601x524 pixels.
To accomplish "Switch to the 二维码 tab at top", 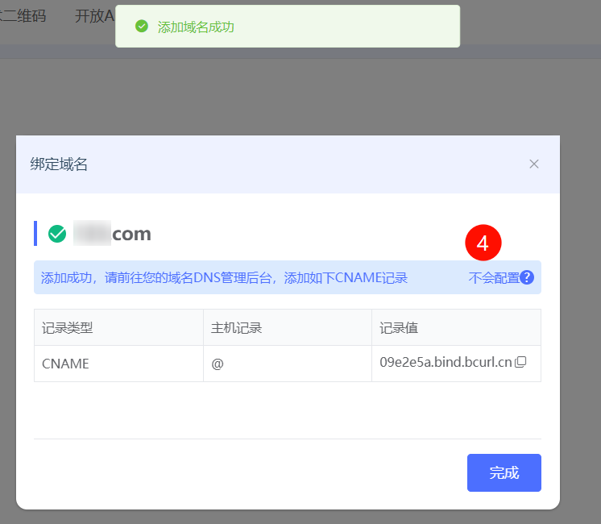I will 23,16.
